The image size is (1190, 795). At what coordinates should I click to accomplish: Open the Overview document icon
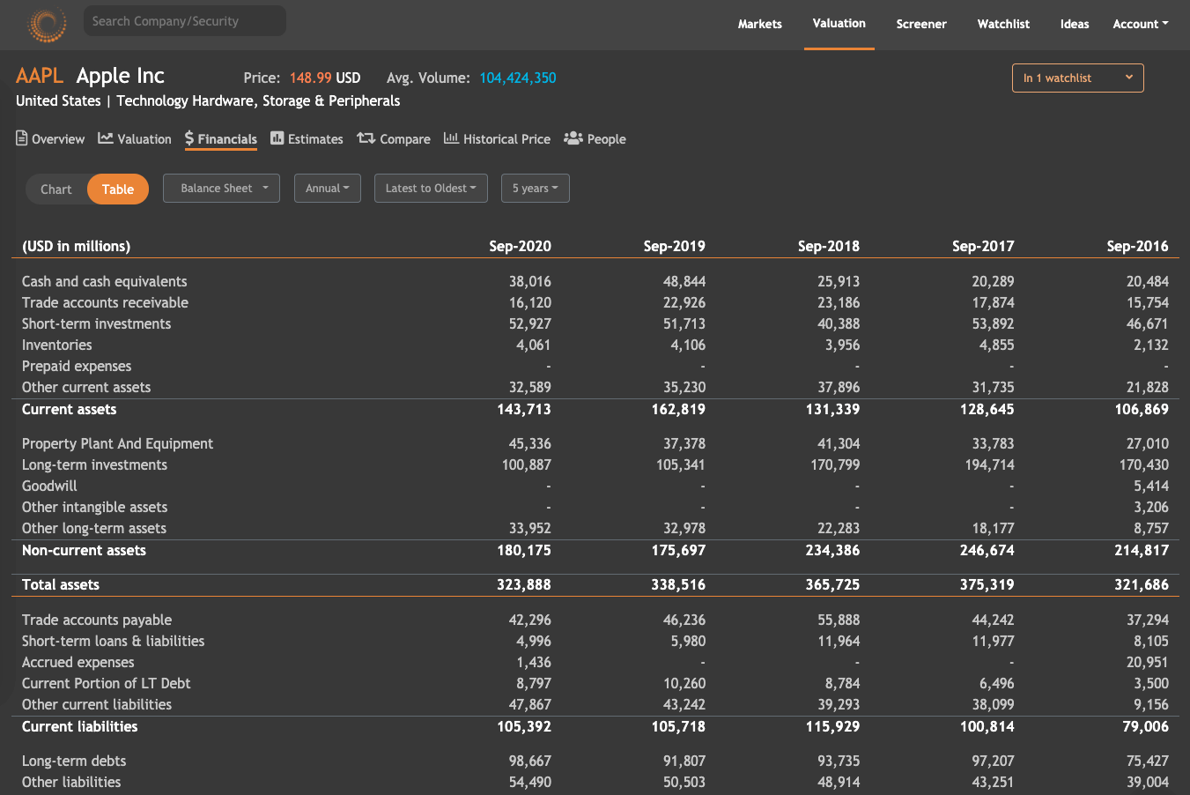pos(22,137)
